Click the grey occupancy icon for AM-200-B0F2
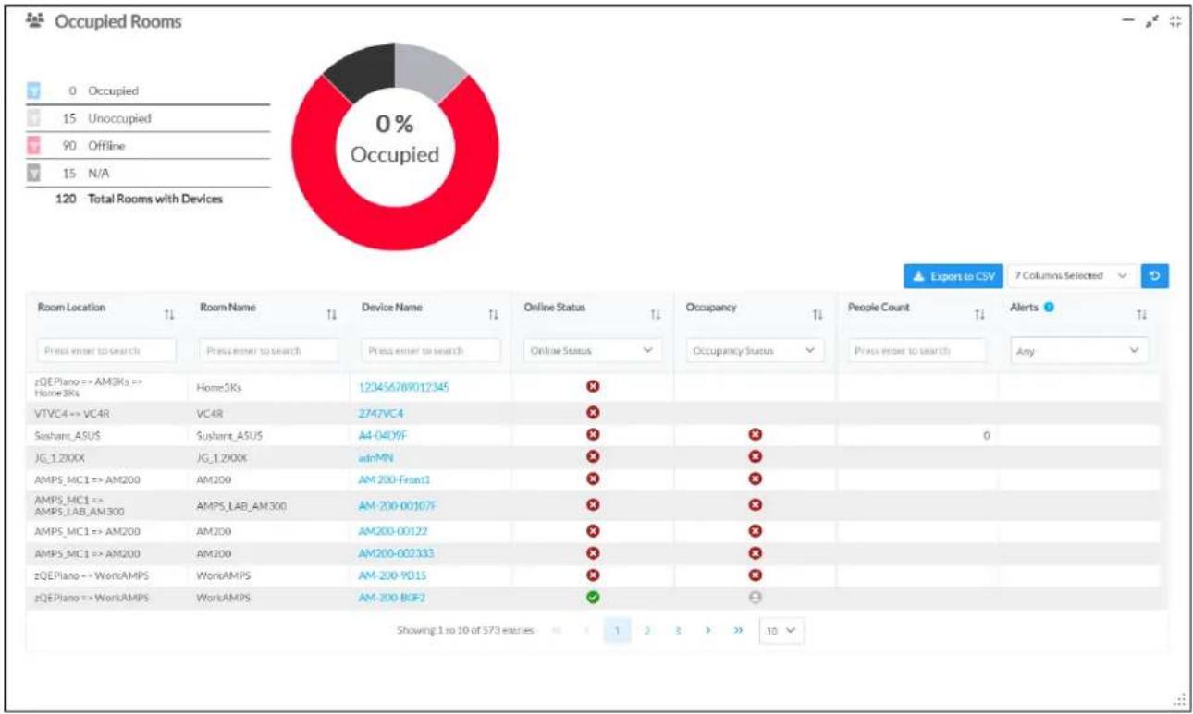1193x714 pixels. (x=755, y=597)
